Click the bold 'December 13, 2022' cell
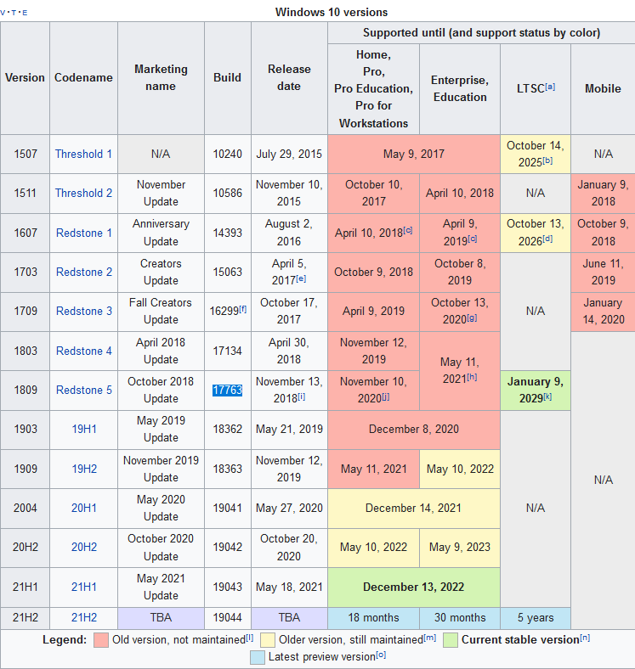The image size is (635, 669). pyautogui.click(x=414, y=587)
